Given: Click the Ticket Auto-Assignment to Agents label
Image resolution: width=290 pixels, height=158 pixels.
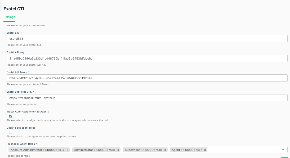Looking at the screenshot, I should pyautogui.click(x=28, y=112).
